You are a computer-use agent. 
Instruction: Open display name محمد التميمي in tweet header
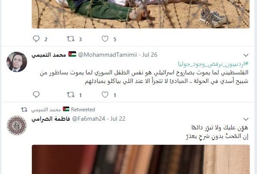(x=49, y=55)
